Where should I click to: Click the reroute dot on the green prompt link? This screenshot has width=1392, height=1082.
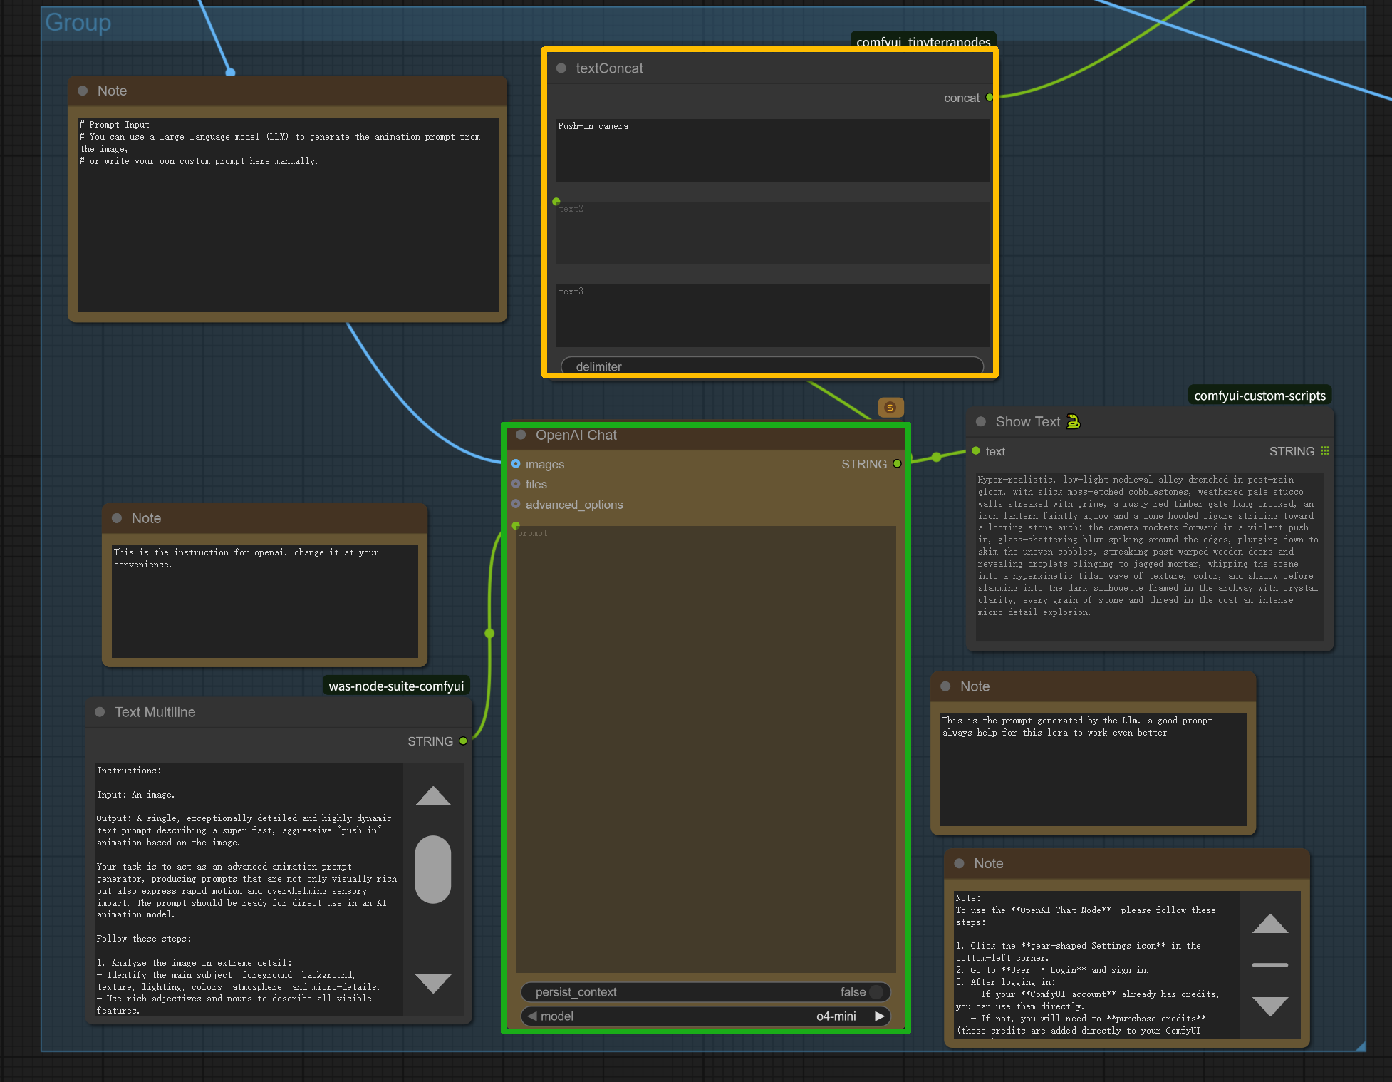point(489,633)
